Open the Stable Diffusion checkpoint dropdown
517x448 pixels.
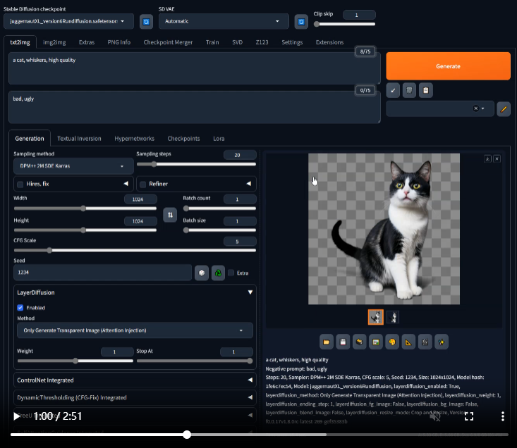coord(68,21)
